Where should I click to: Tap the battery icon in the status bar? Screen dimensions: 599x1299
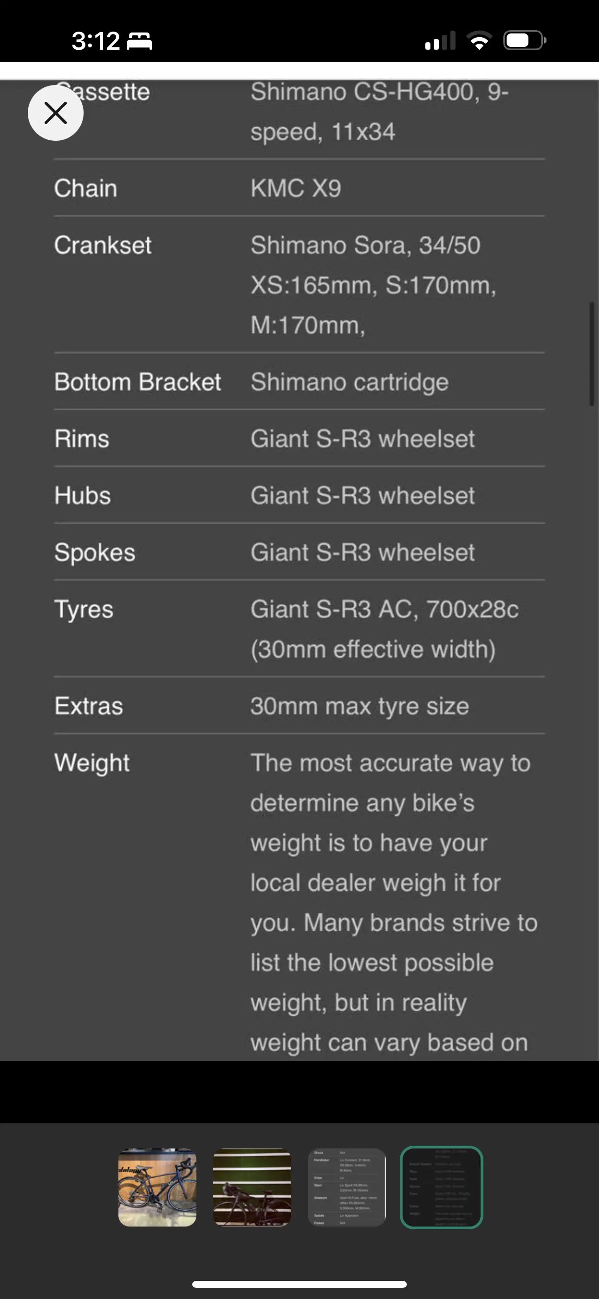(x=524, y=40)
